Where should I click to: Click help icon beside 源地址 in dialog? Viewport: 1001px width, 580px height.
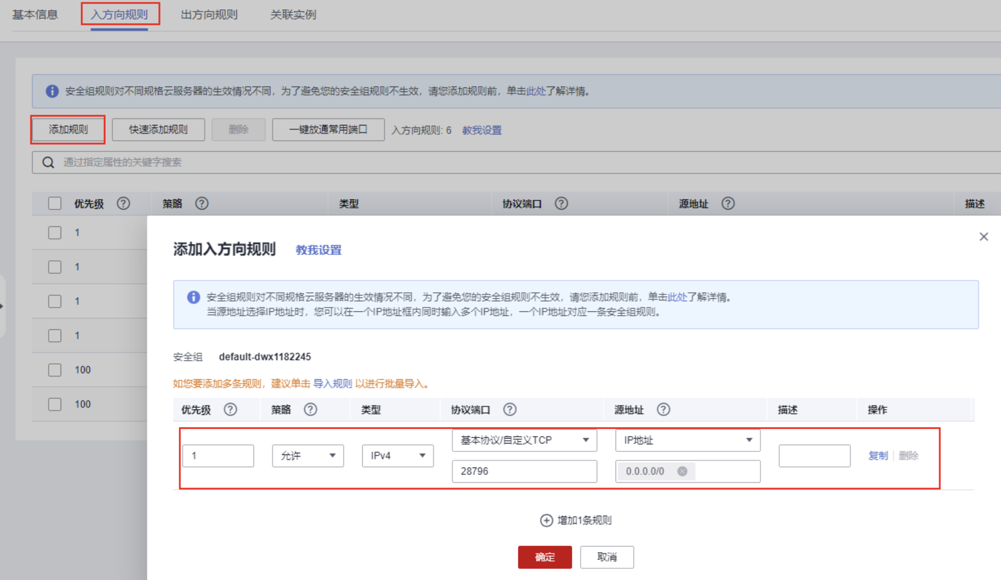coord(663,410)
